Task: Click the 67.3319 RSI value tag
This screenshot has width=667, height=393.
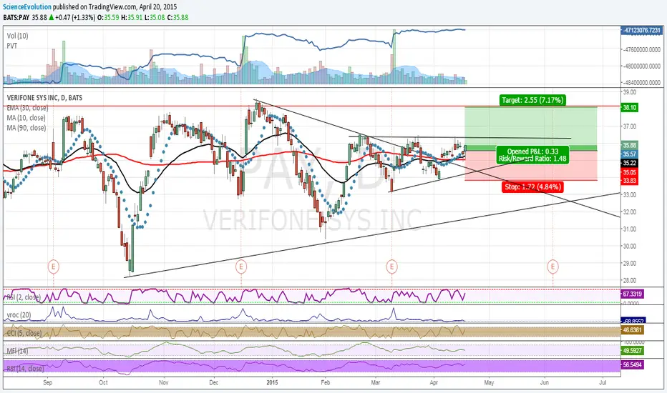Action: point(633,294)
